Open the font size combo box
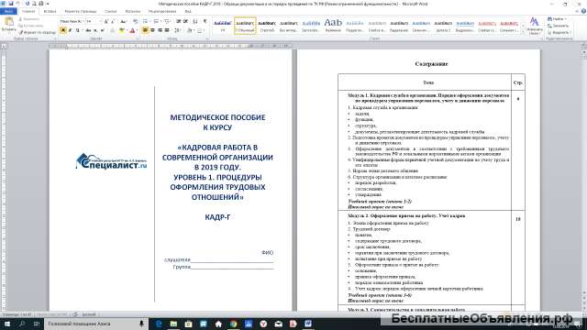 point(94,21)
